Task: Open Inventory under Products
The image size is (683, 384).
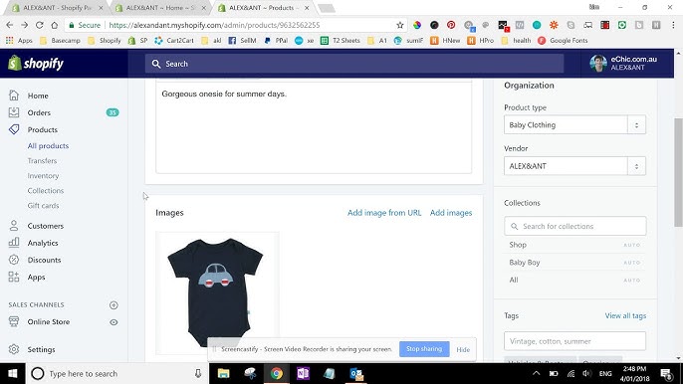Action: [x=43, y=176]
